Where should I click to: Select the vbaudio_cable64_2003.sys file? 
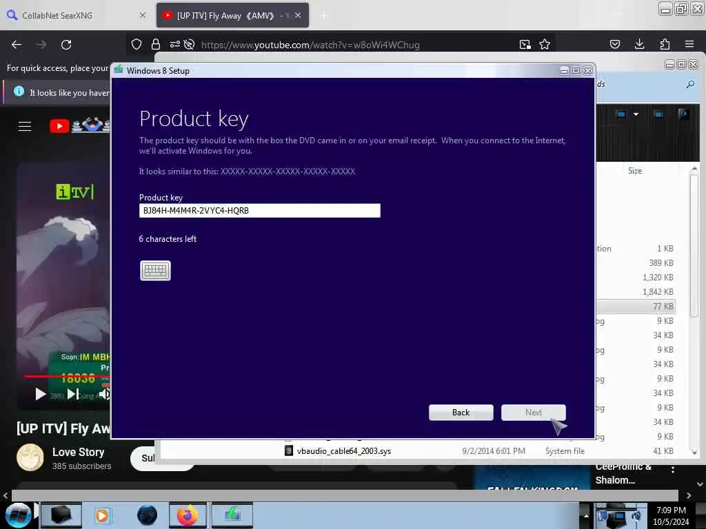[x=343, y=451]
